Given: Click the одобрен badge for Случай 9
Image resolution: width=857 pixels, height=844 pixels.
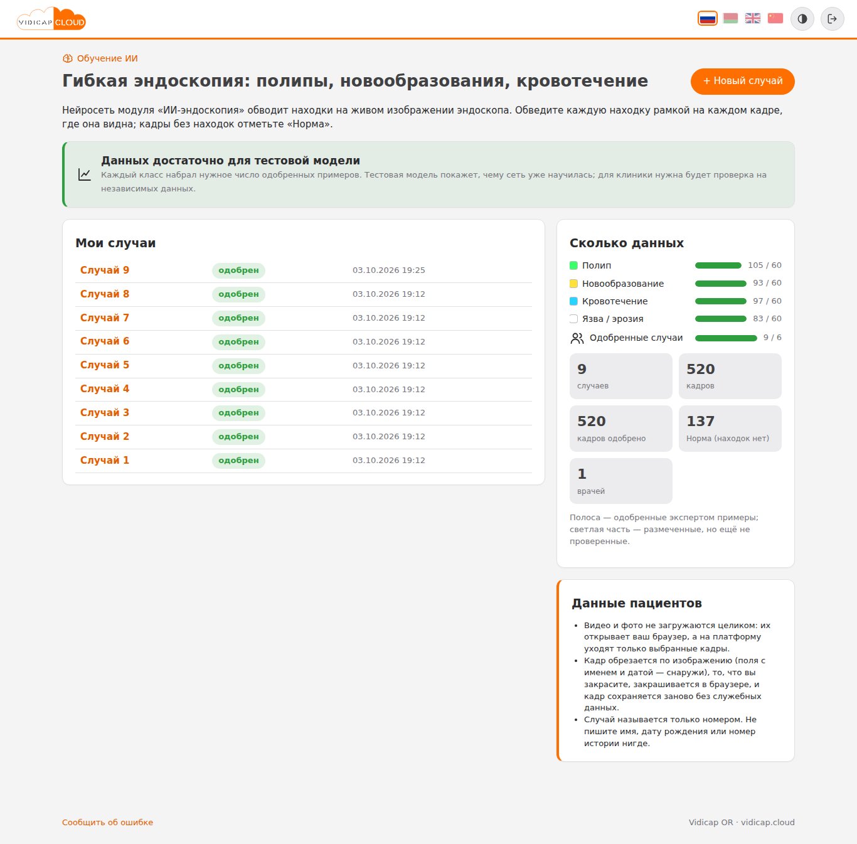Looking at the screenshot, I should (x=238, y=270).
